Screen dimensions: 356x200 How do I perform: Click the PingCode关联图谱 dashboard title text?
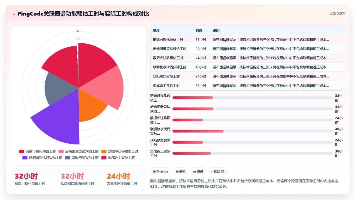coord(83,14)
